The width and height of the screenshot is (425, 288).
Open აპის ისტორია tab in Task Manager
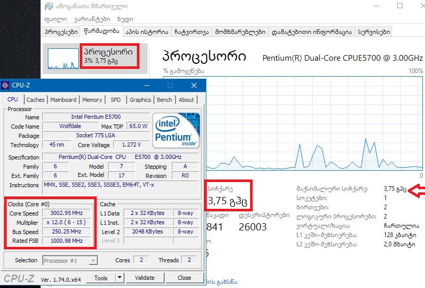[x=147, y=32]
